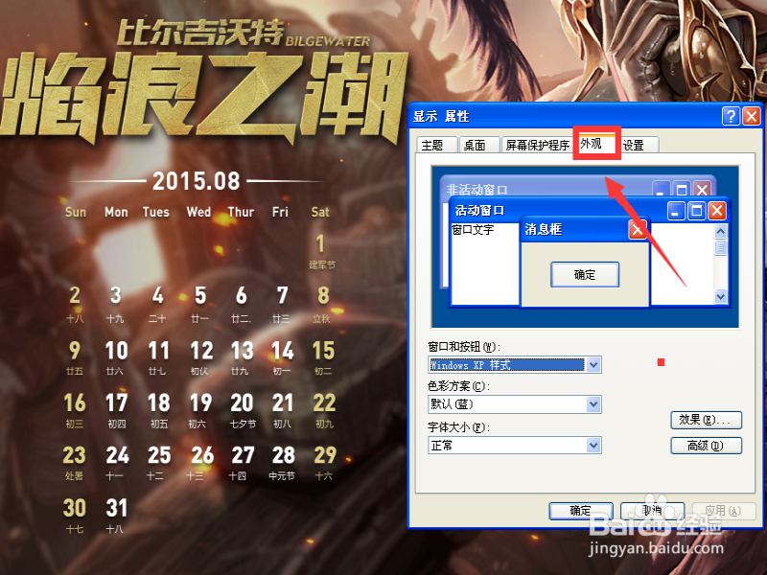Open the 设置 tab
Image resolution: width=767 pixels, height=575 pixels.
(x=638, y=146)
